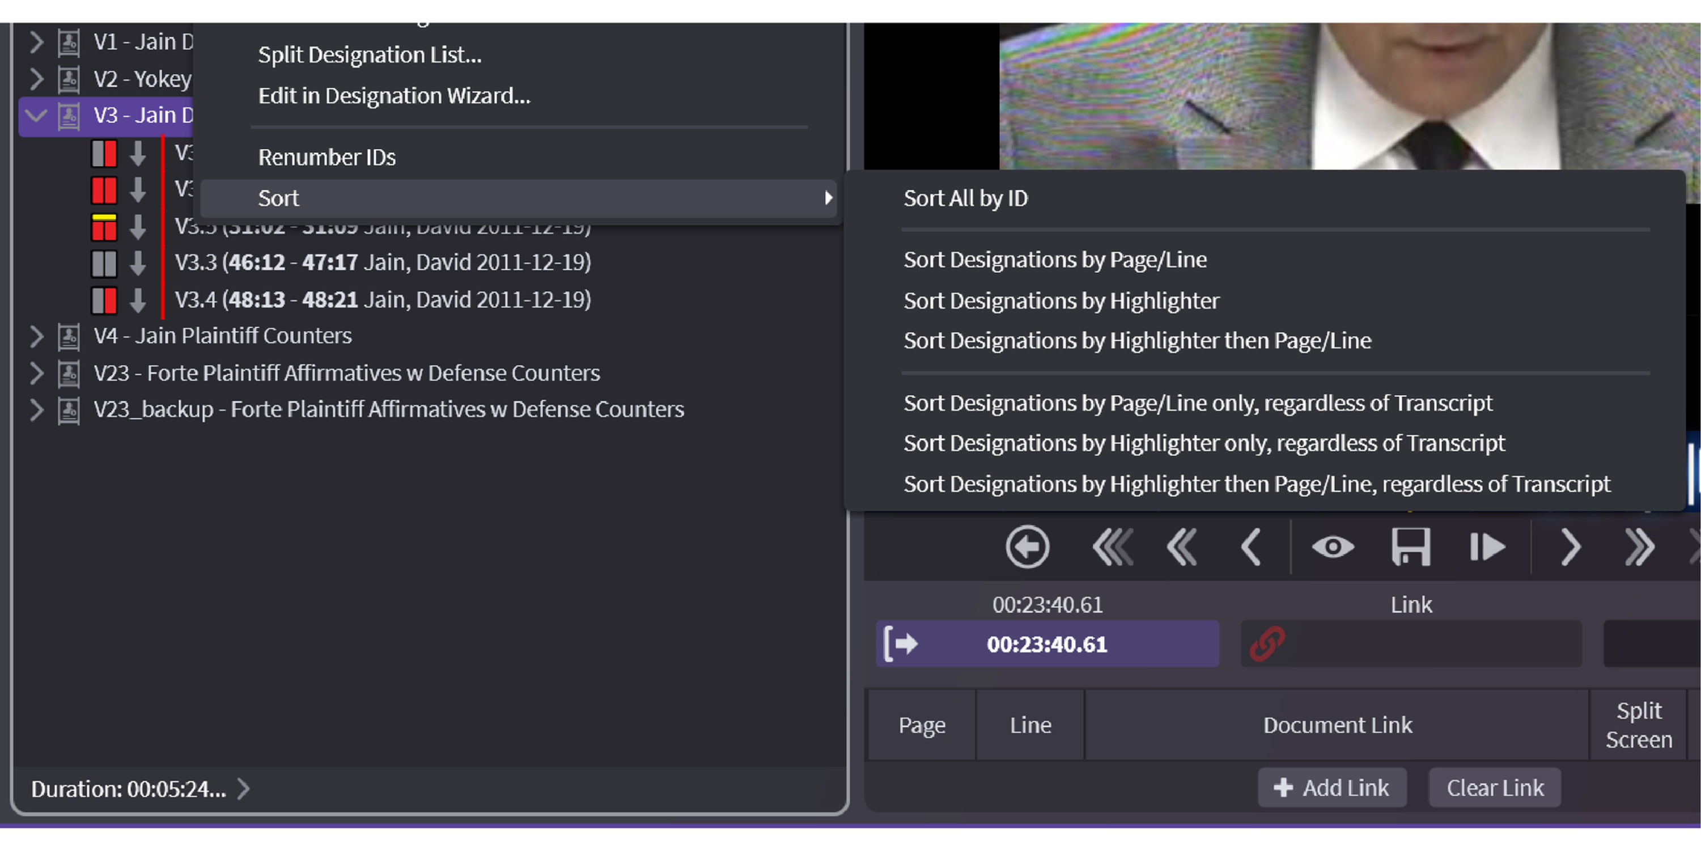
Task: Collapse the V3 - Jain designation list
Action: tap(36, 116)
